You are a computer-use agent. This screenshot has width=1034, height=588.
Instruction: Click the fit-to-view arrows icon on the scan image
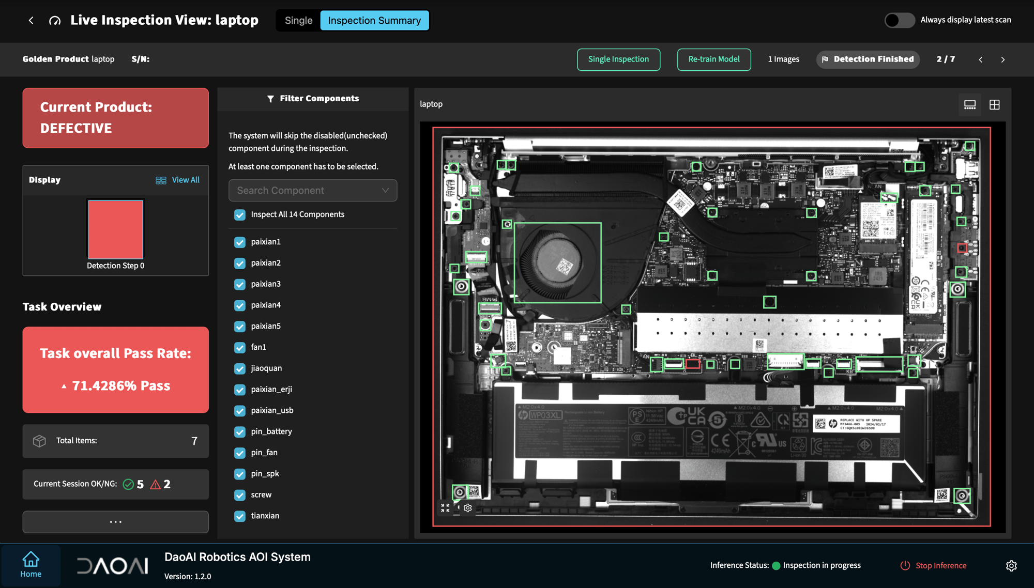[445, 508]
